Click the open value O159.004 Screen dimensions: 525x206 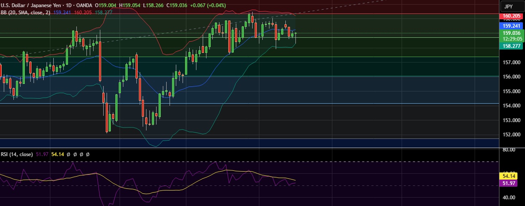(x=106, y=5)
